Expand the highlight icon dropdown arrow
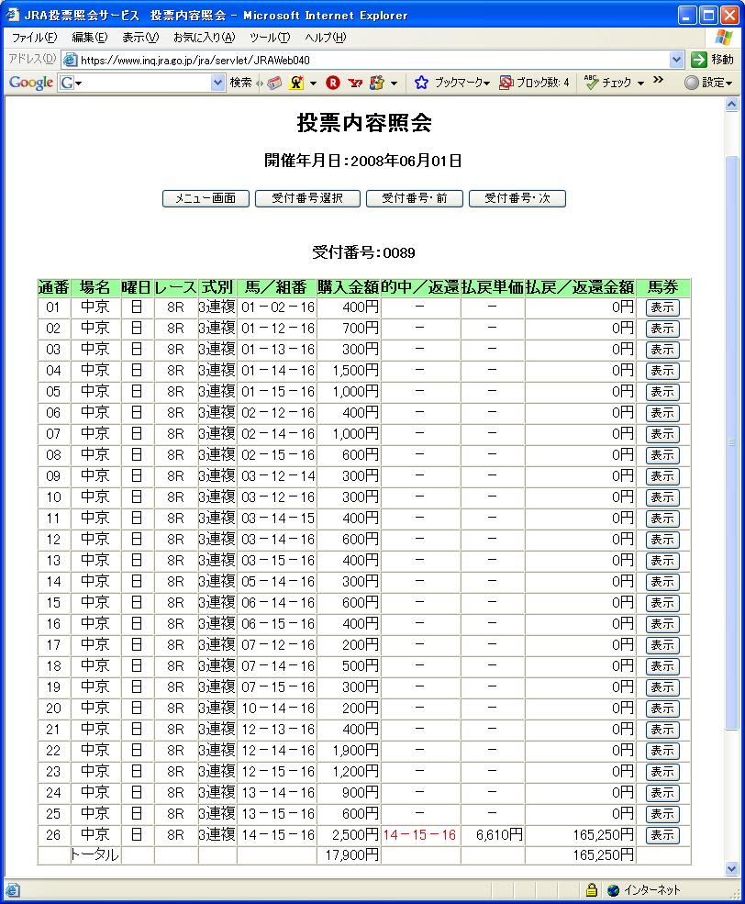Image resolution: width=745 pixels, height=904 pixels. click(x=314, y=84)
